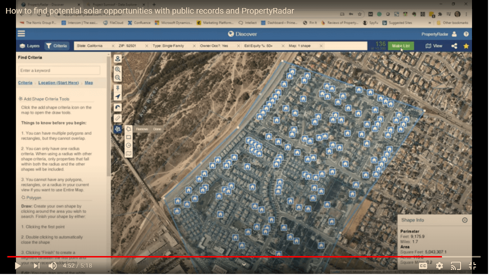Click the Make List button

[x=401, y=46]
